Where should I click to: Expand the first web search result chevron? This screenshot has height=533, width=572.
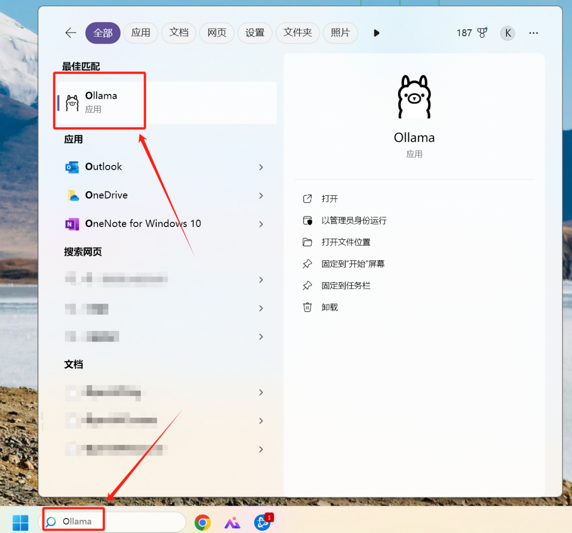pos(261,280)
